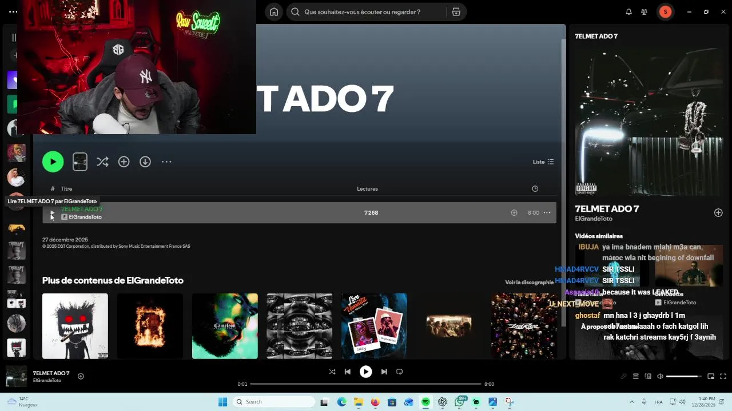Expand the system tray hidden icons chevron
This screenshot has width=732, height=411.
pyautogui.click(x=632, y=402)
